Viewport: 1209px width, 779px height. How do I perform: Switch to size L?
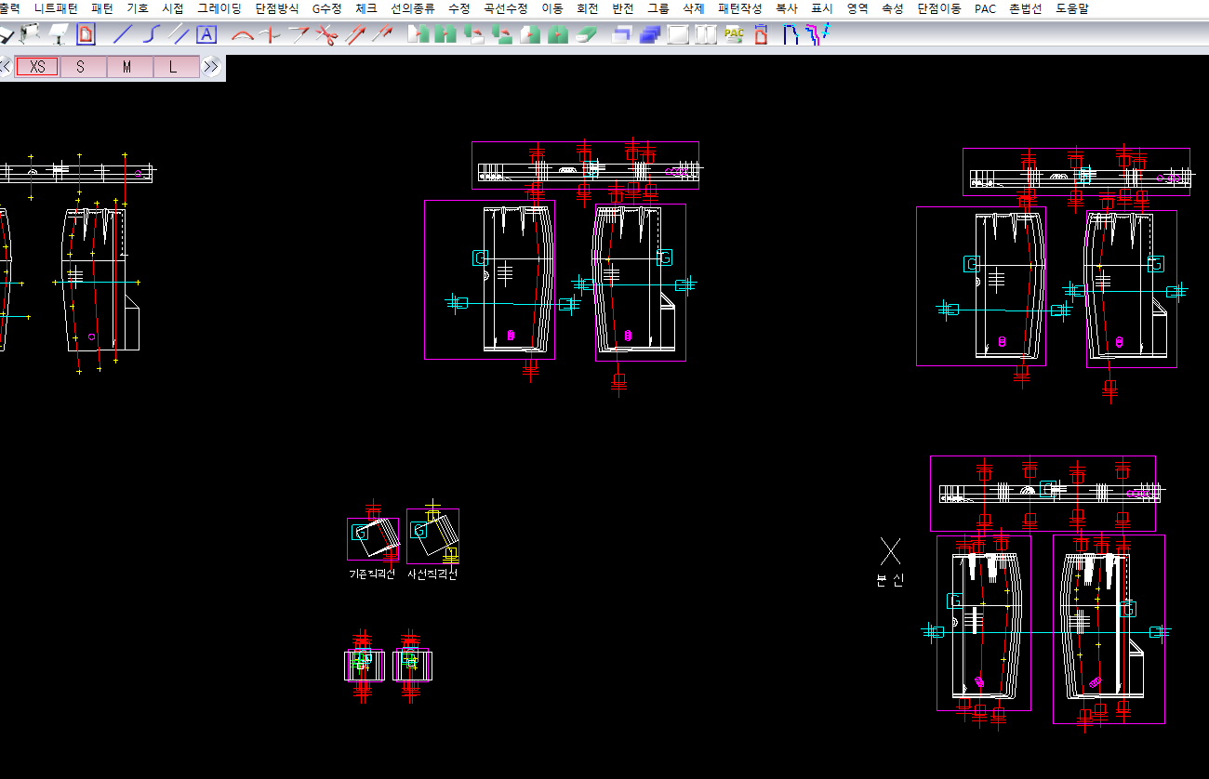tap(173, 67)
